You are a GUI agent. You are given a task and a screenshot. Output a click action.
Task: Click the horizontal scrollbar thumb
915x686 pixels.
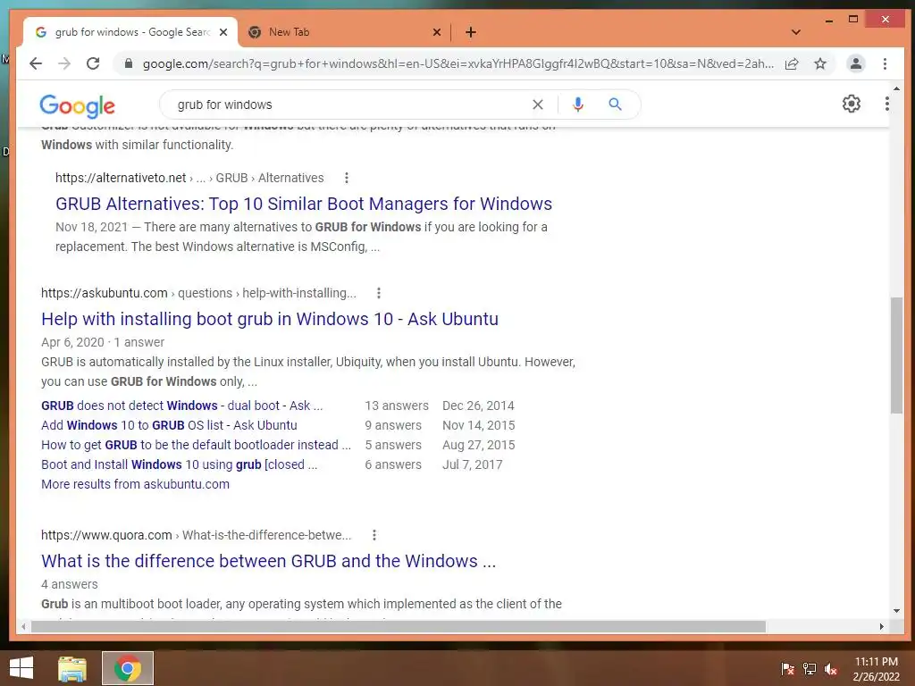pos(398,626)
